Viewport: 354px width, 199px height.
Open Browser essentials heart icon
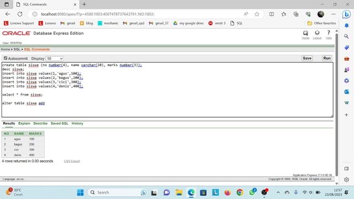(x=308, y=14)
